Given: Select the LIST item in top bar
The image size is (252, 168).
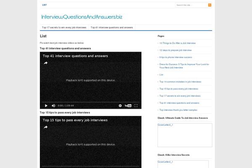Looking at the screenshot, I should tap(45, 5).
